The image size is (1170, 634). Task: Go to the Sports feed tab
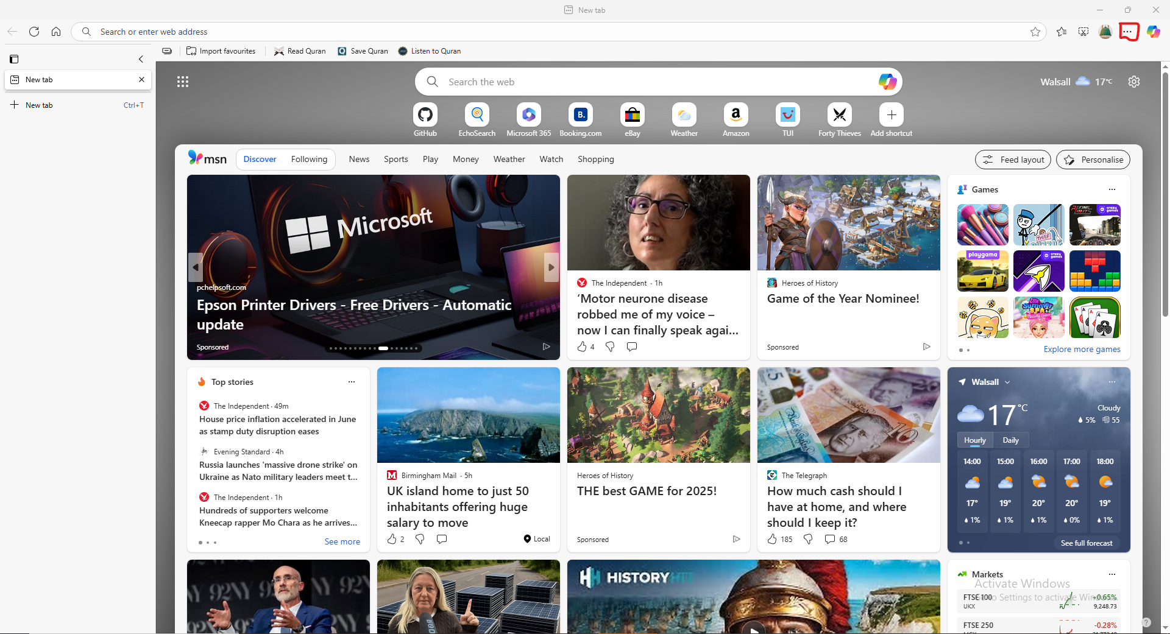point(395,159)
